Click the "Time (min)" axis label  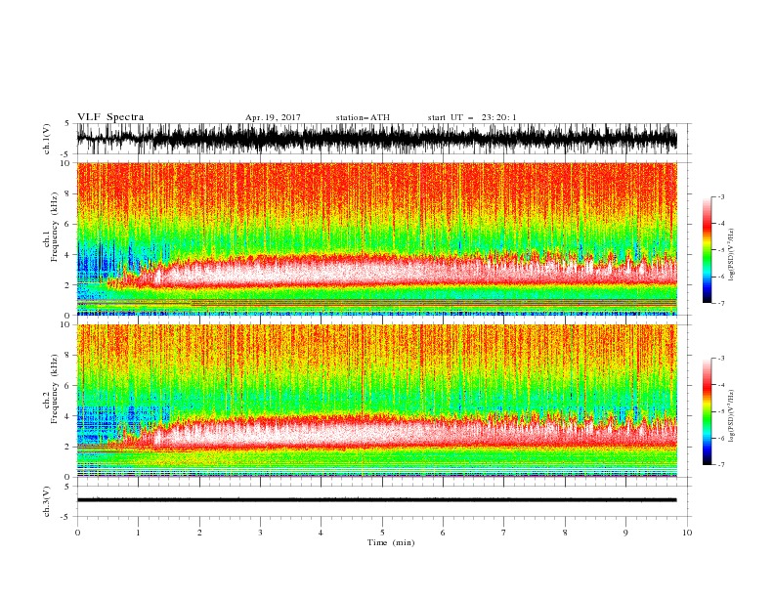point(391,542)
